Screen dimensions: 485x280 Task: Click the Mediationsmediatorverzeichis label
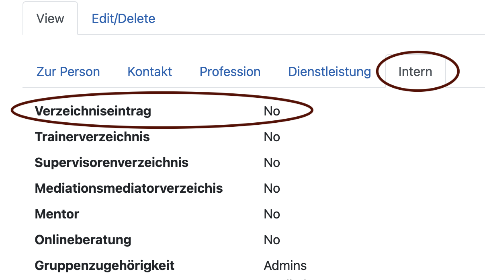click(x=129, y=188)
